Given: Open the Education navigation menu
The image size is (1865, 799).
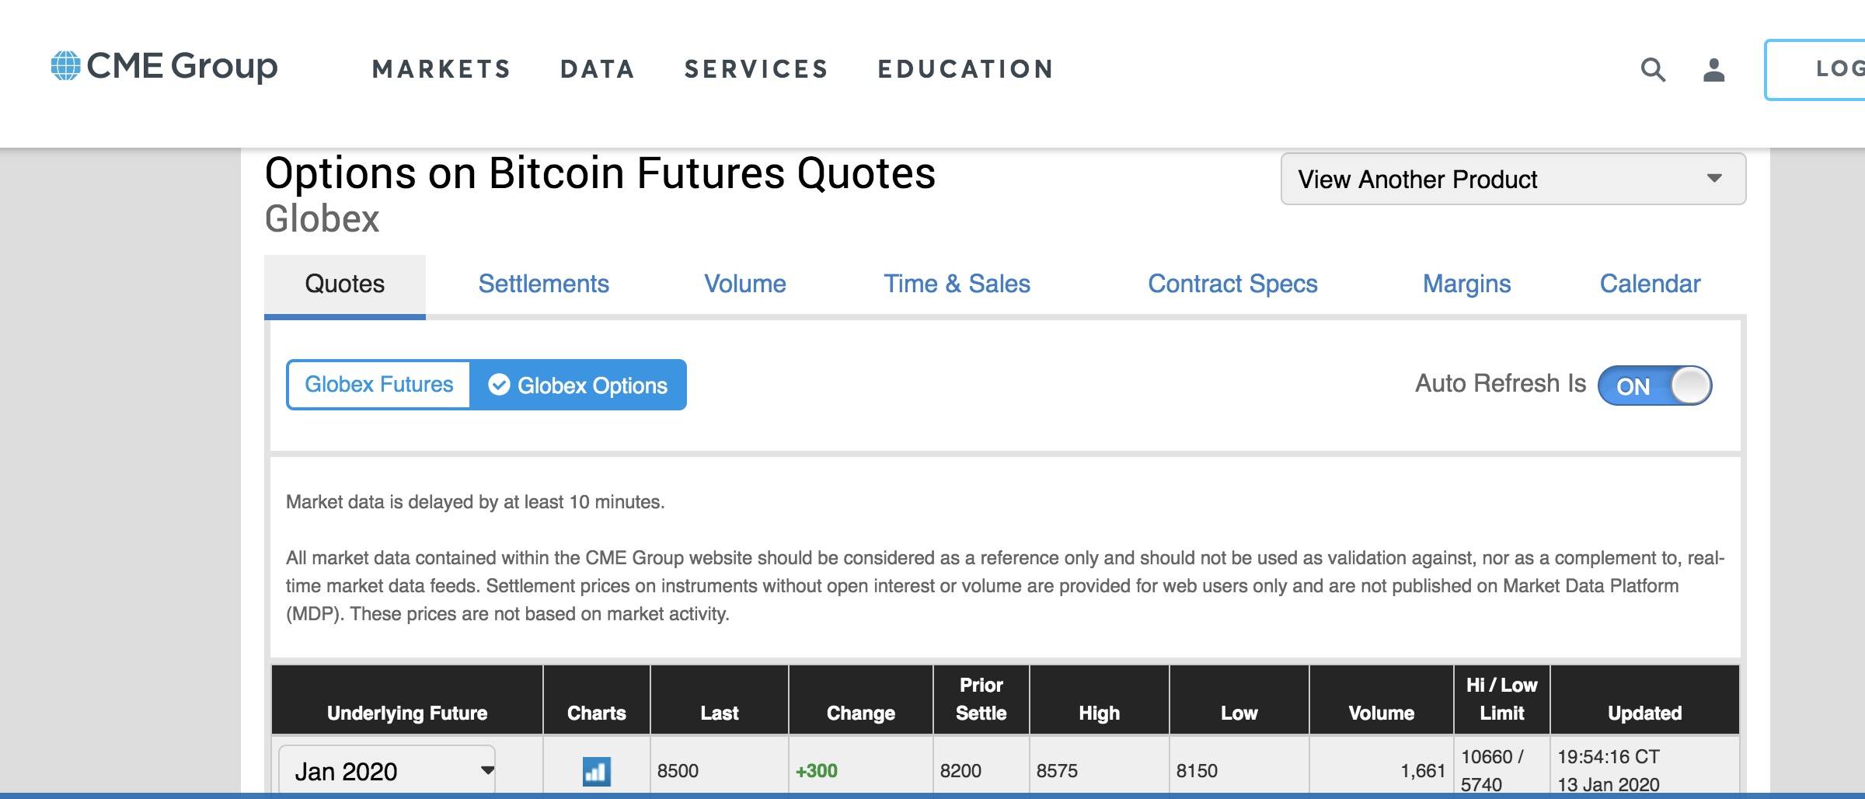Looking at the screenshot, I should pos(965,69).
